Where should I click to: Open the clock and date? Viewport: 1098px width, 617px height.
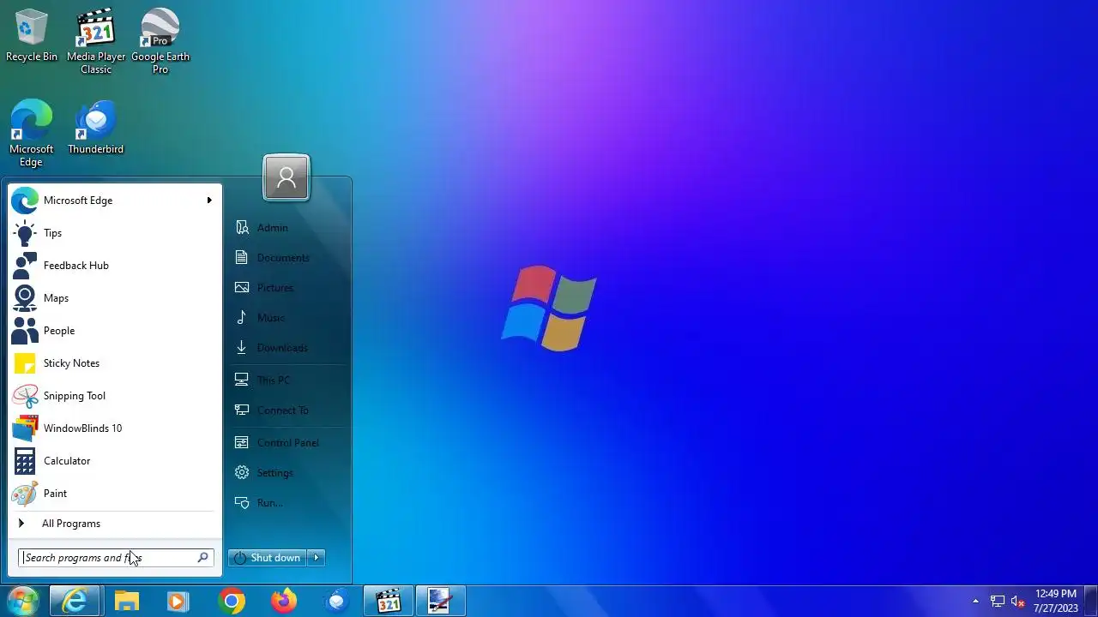pyautogui.click(x=1056, y=601)
